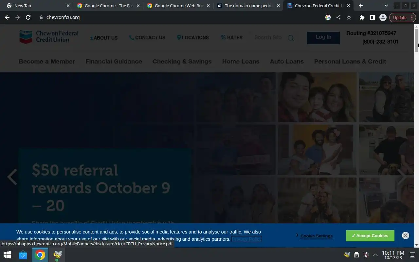
Task: Click the clipboard tray icon
Action: point(356,255)
